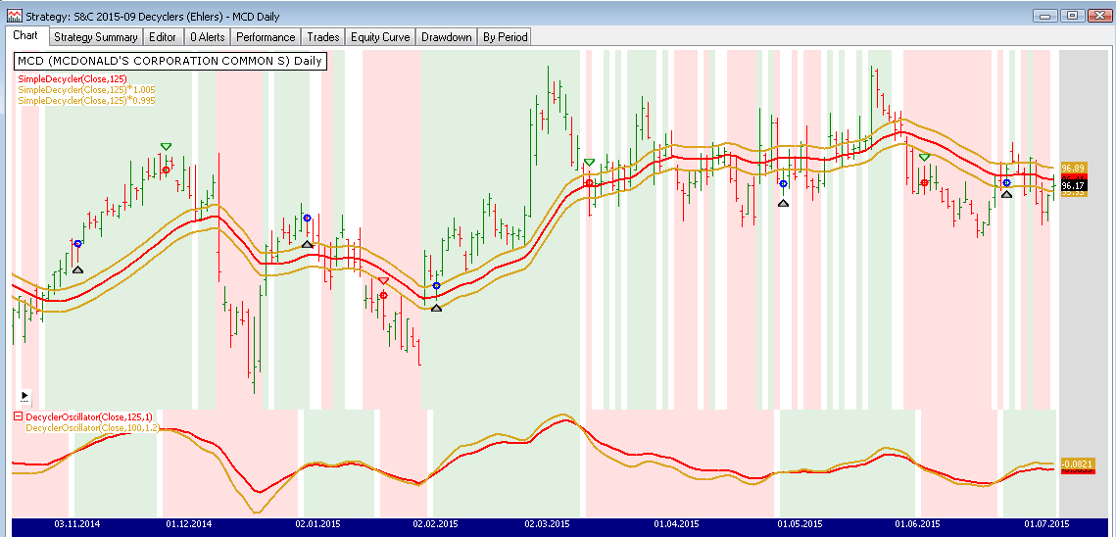Click the MCD Daily symbol label

(x=170, y=61)
